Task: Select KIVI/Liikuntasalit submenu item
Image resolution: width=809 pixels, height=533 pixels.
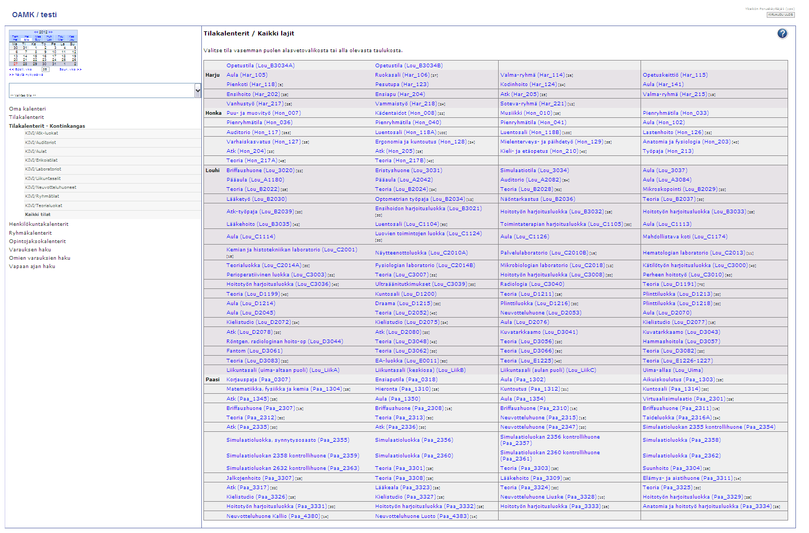Action: coord(43,178)
